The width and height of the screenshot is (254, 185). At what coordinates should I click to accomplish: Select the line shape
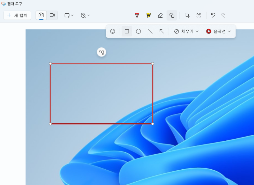150,31
